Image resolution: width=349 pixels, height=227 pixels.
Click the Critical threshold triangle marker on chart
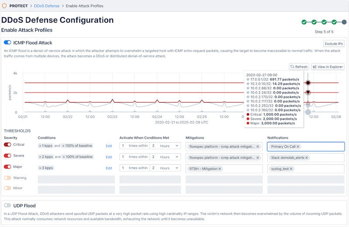(308, 102)
